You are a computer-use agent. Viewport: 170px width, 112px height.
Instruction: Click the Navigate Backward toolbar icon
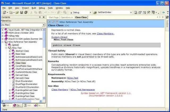coord(59,12)
